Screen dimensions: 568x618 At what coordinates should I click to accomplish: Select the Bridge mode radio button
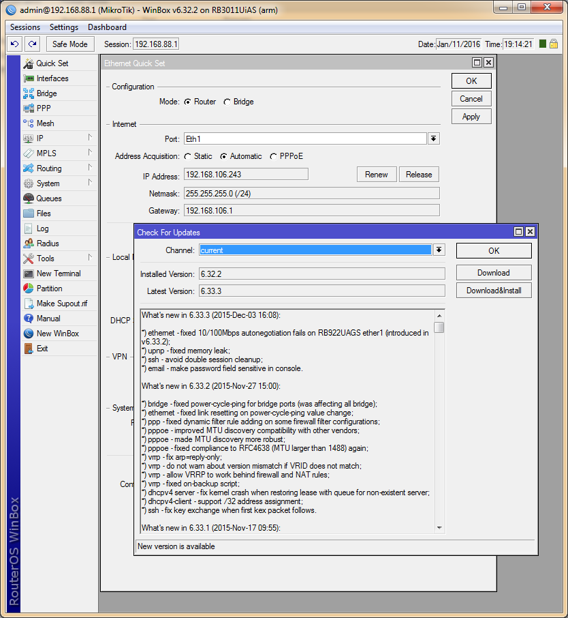pos(227,102)
